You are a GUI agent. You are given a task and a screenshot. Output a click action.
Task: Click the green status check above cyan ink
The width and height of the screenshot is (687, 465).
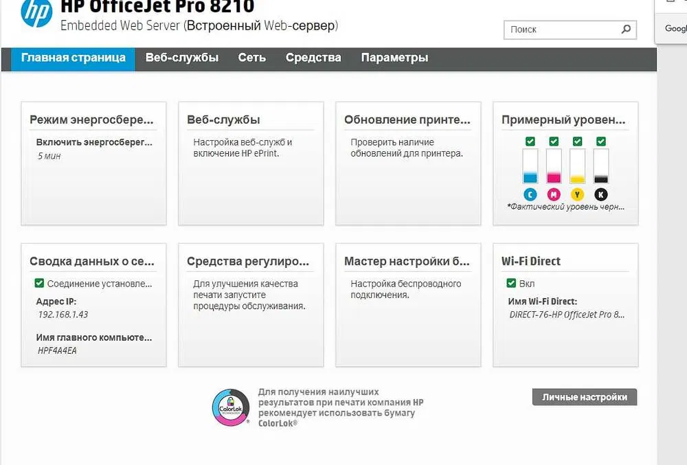pyautogui.click(x=530, y=141)
